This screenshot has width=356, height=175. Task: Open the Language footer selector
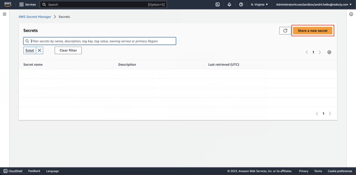point(52,171)
